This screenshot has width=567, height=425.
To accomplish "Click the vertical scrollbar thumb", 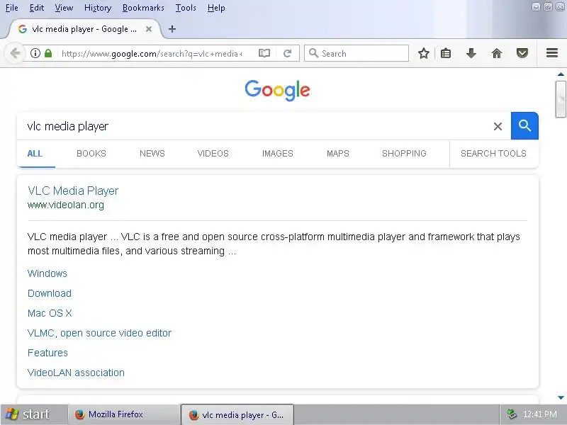I will point(561,99).
